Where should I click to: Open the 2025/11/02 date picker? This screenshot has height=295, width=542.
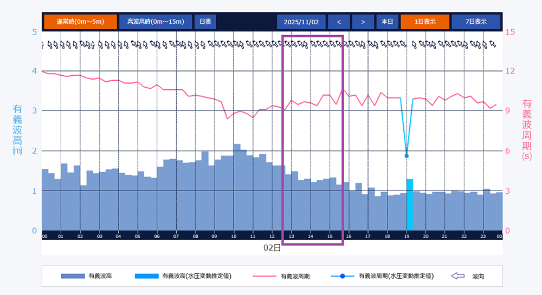click(301, 22)
